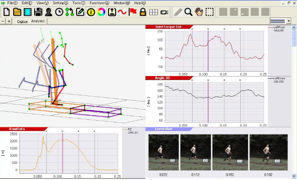Select the magnifier zoom tool

coord(189,12)
